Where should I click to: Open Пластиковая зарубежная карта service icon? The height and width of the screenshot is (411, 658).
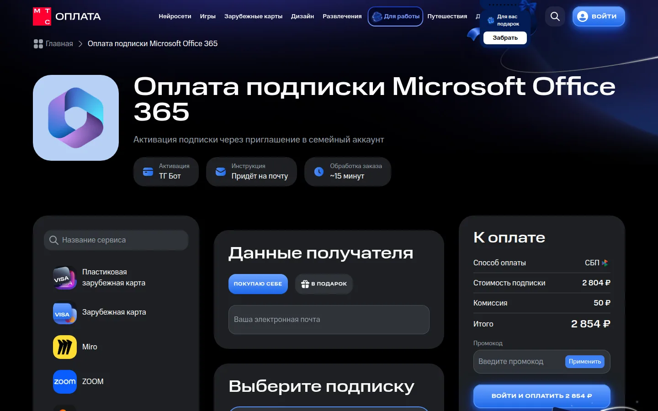(65, 278)
